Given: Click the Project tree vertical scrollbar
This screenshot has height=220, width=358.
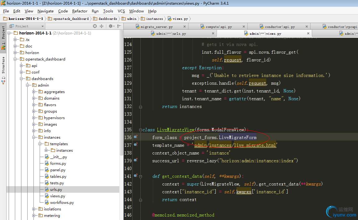Looking at the screenshot, I should pyautogui.click(x=121, y=93).
